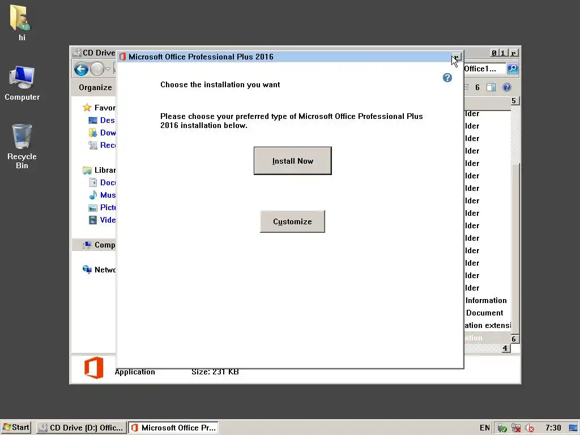Select the Application extension file row
This screenshot has width=580, height=435.
tap(488, 326)
